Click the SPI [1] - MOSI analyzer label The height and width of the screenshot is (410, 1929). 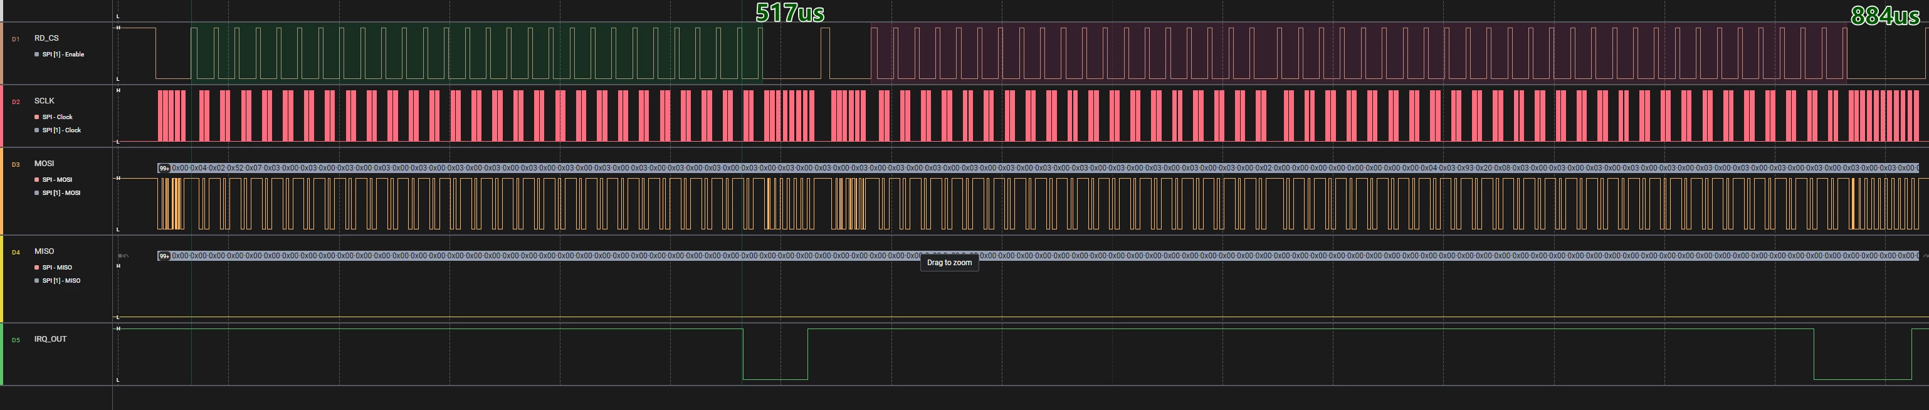coord(61,193)
